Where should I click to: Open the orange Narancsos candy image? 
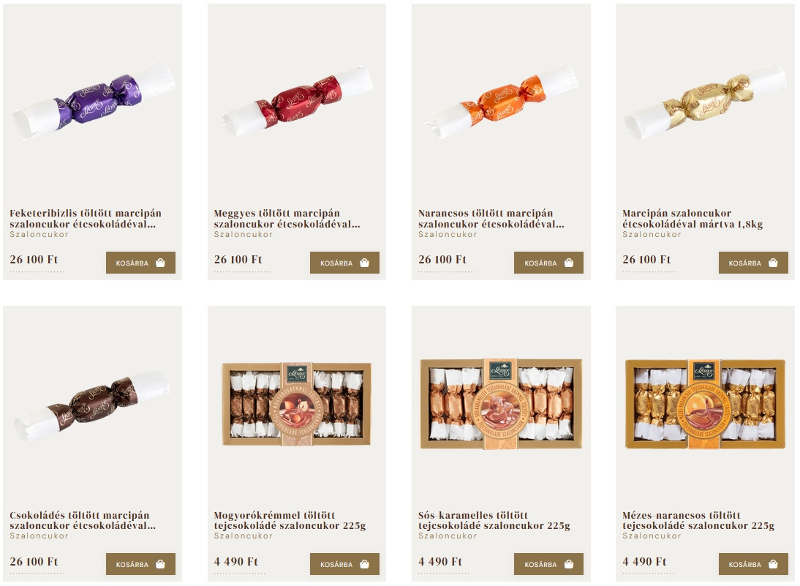point(502,100)
